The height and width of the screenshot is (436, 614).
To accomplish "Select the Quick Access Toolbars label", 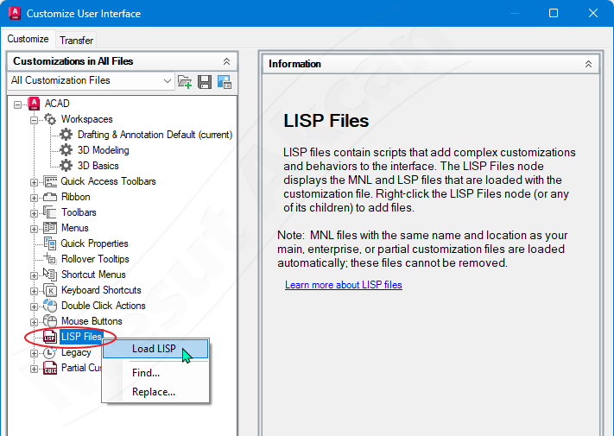I will 109,181.
